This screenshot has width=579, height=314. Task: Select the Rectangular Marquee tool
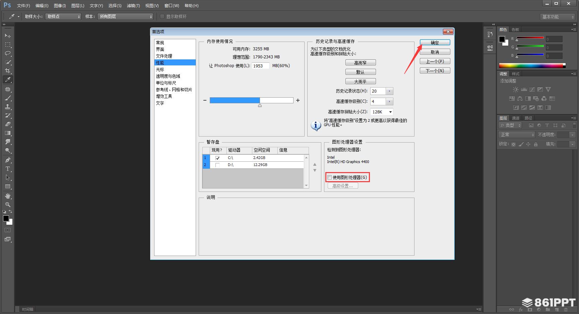pyautogui.click(x=8, y=44)
